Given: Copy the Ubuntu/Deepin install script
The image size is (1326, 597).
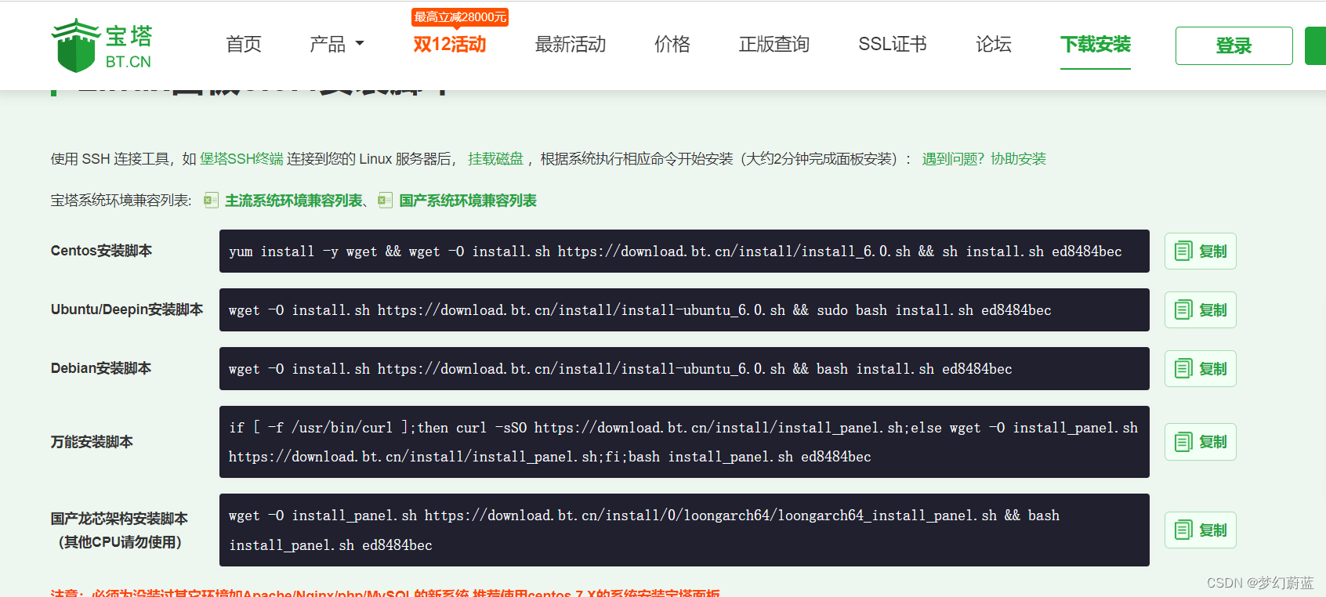Looking at the screenshot, I should pyautogui.click(x=1201, y=310).
